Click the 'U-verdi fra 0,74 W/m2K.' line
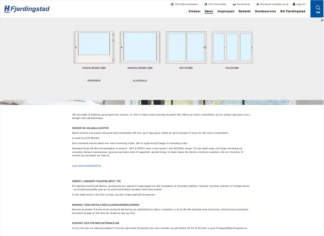The height and width of the screenshot is (236, 324). 86,138
